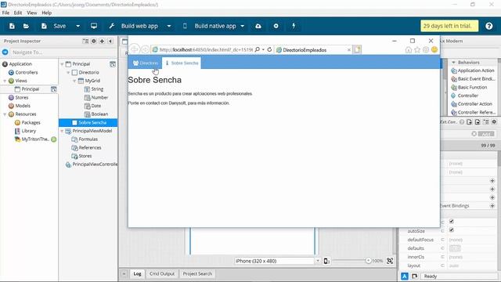501x282 pixels.
Task: Open project with the folder icon
Action: pos(26,26)
